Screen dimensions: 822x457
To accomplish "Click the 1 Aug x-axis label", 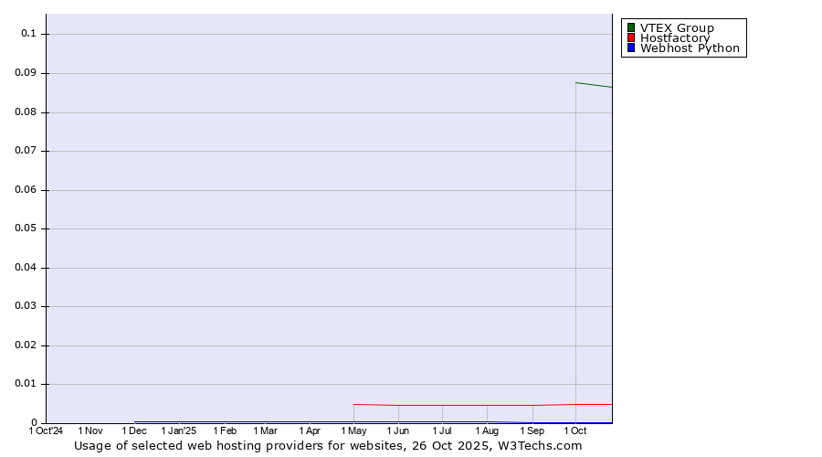I will pos(487,430).
